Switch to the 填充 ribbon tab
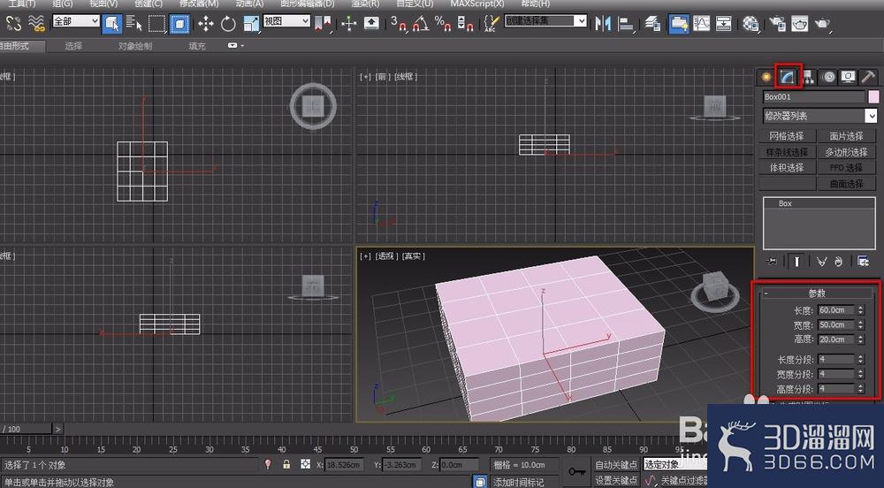Screen dimensions: 884x488 (197, 46)
